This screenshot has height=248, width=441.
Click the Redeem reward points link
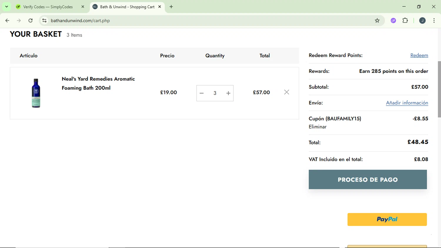pyautogui.click(x=419, y=55)
